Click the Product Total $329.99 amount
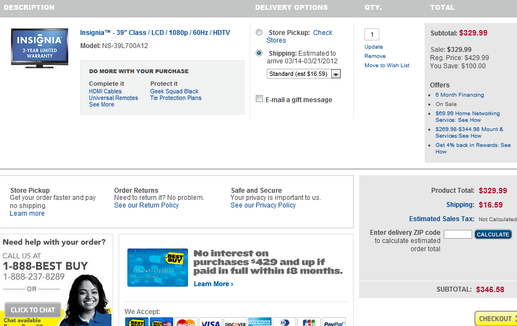 coord(493,191)
